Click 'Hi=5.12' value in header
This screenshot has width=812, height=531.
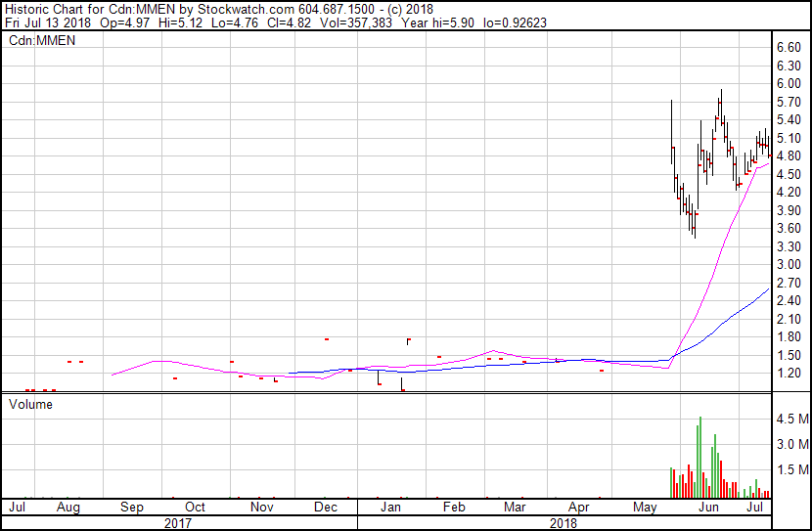coord(181,23)
